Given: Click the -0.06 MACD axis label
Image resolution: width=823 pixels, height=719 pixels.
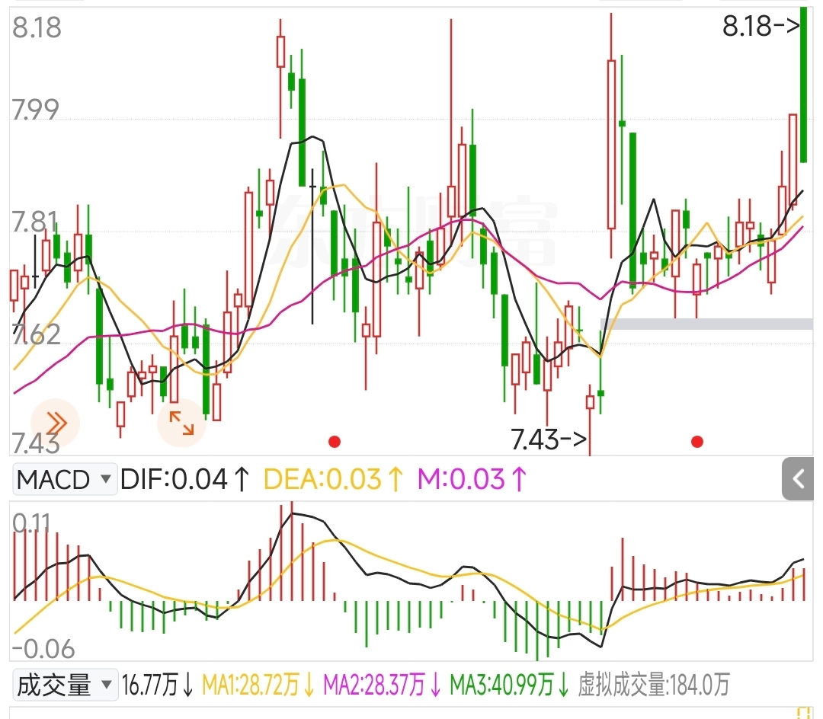Looking at the screenshot, I should (43, 649).
